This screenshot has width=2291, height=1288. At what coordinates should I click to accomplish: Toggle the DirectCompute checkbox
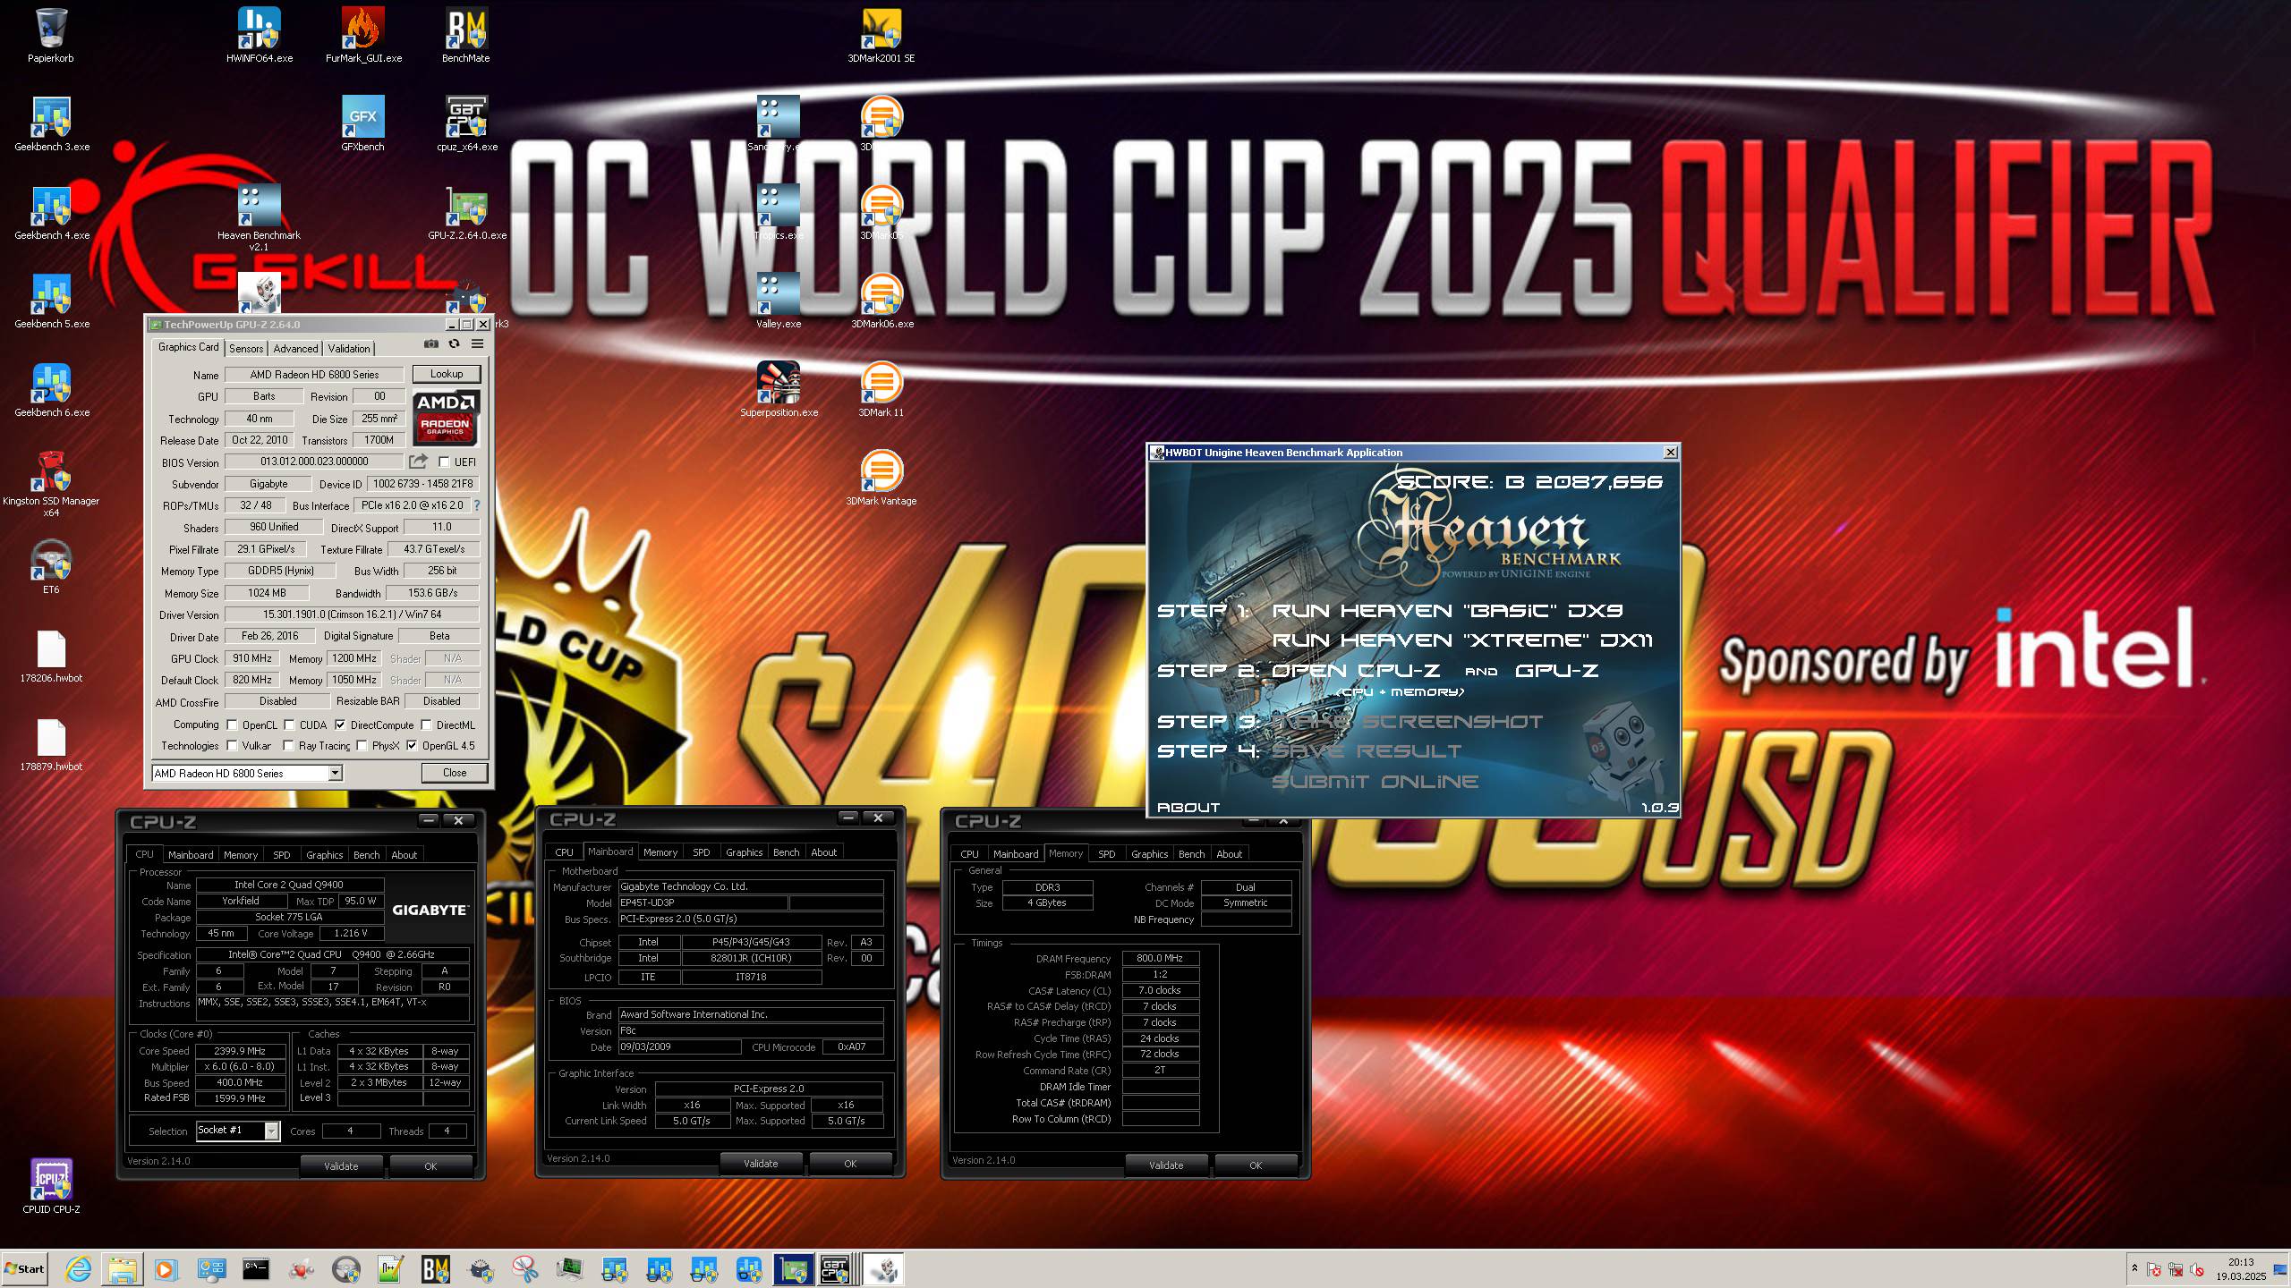coord(340,725)
